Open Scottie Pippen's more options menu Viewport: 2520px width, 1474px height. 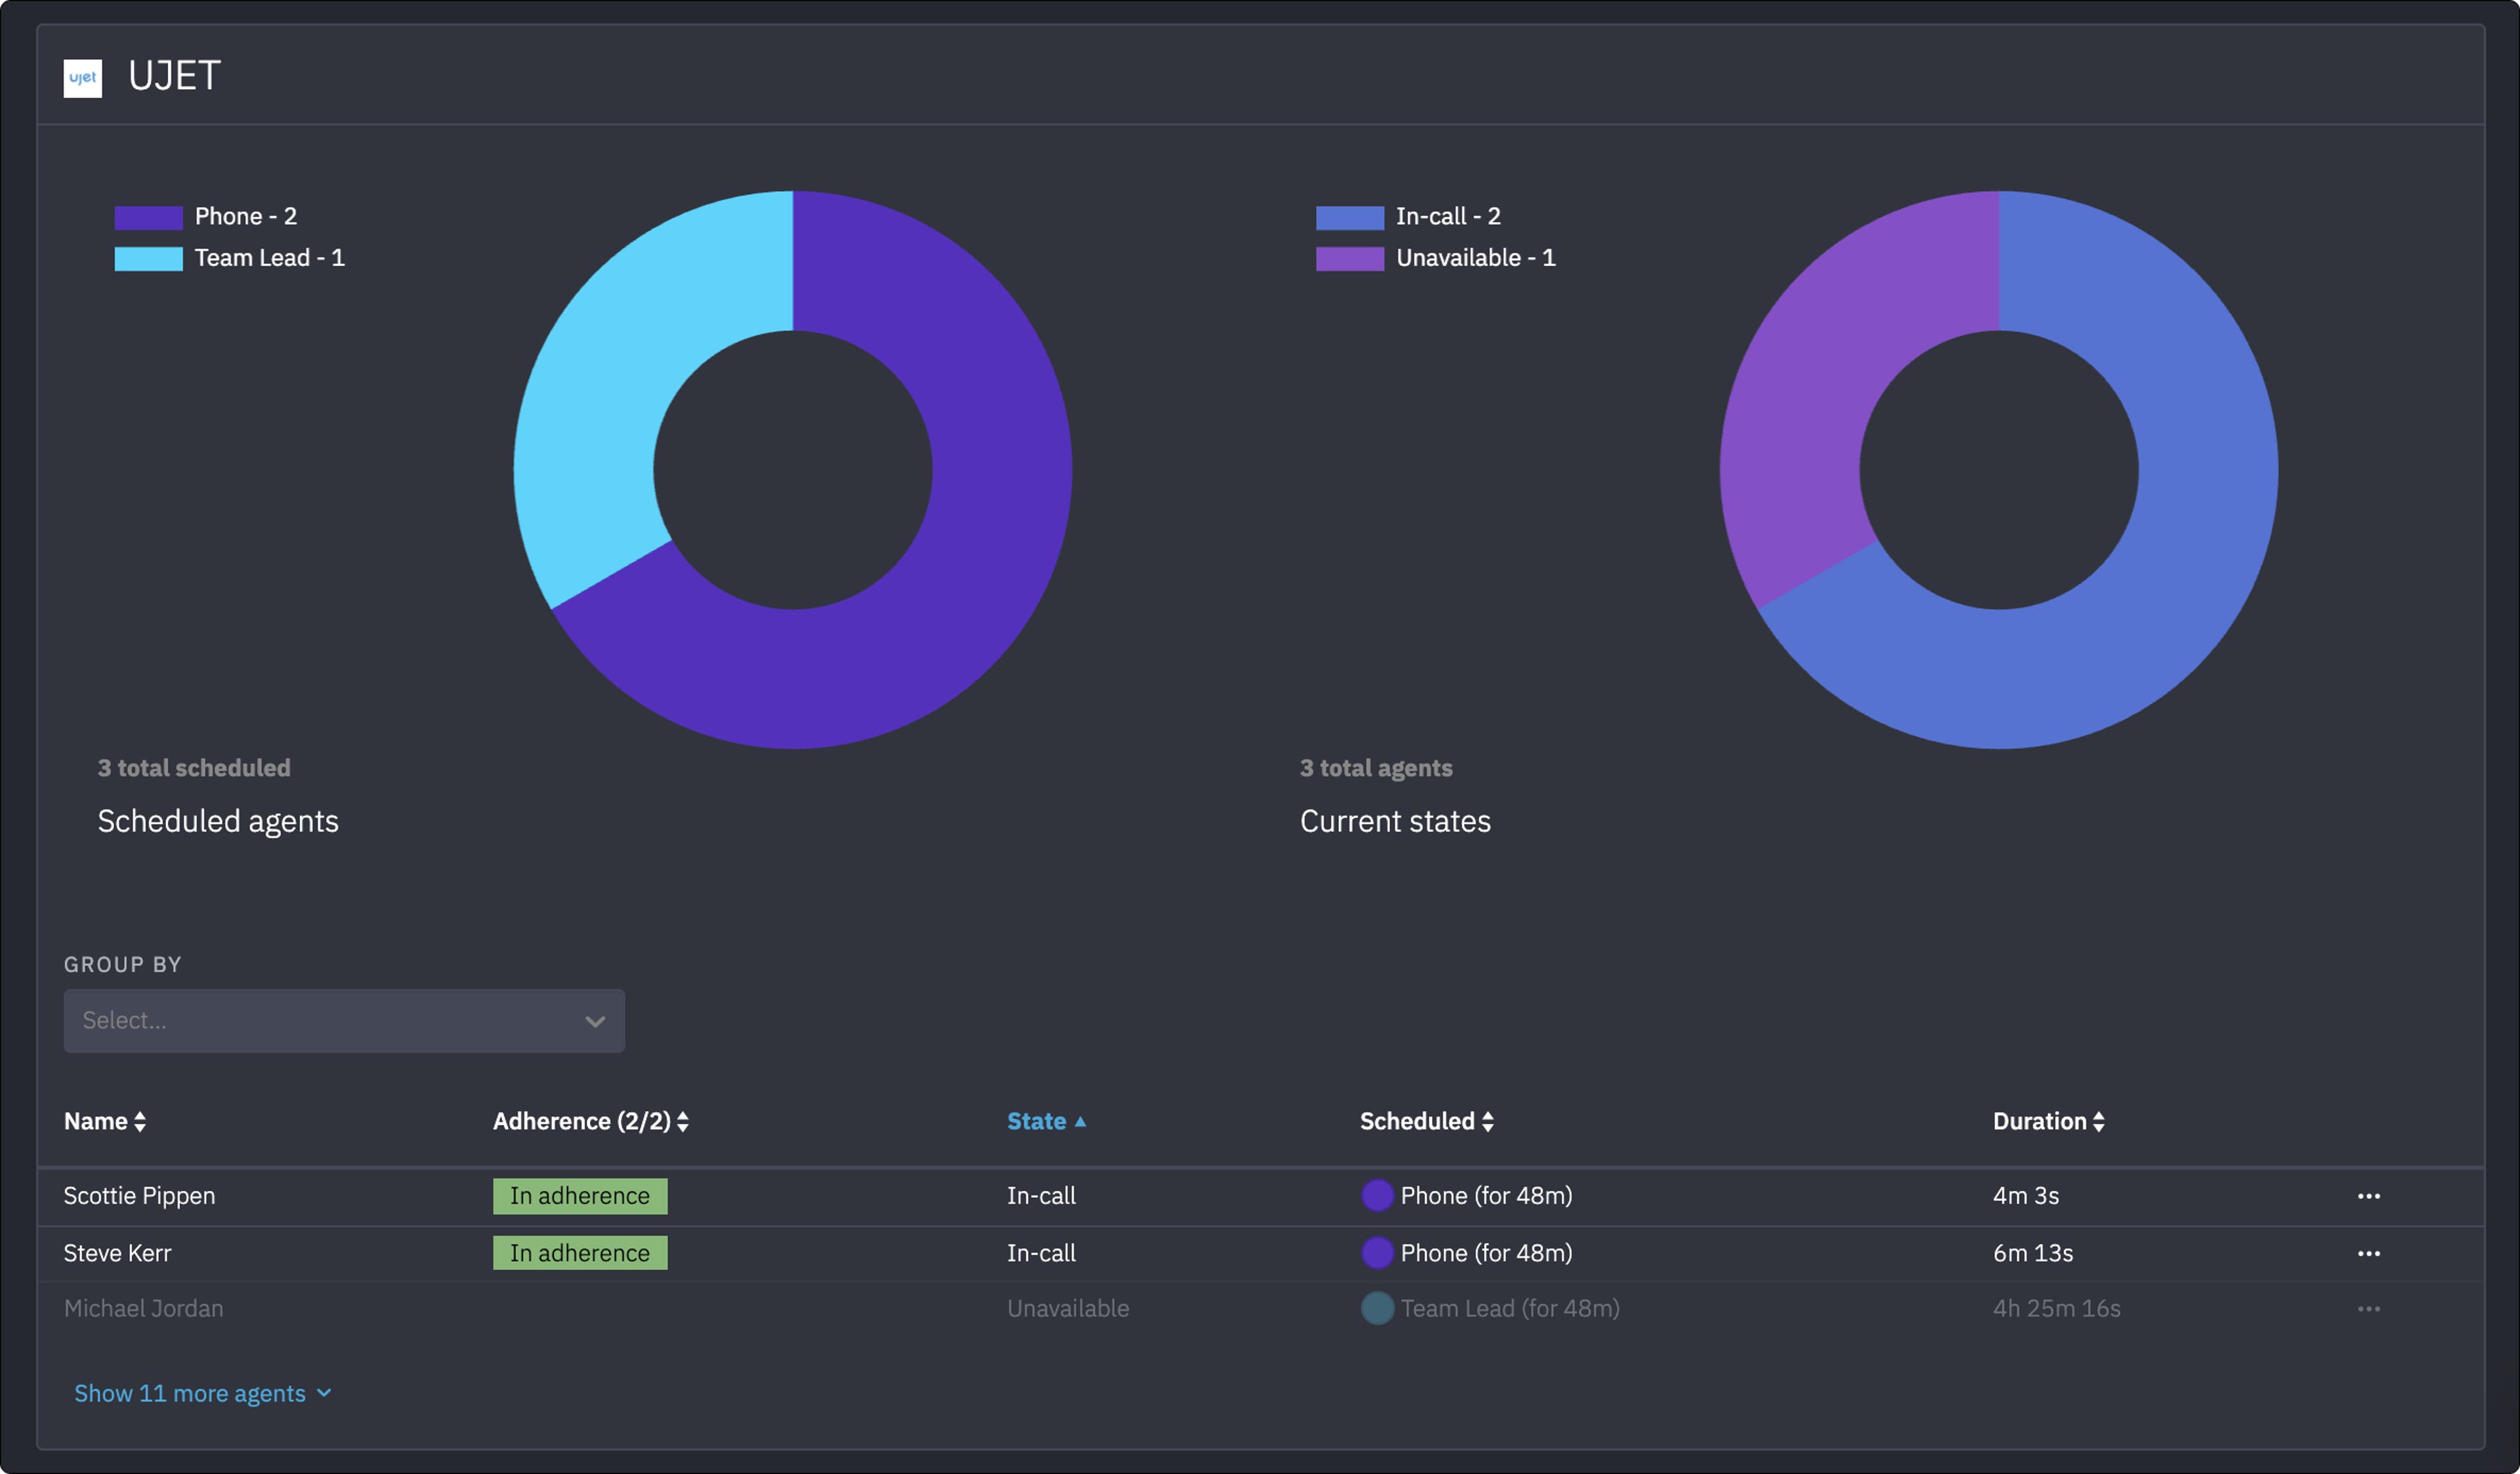pos(2368,1196)
